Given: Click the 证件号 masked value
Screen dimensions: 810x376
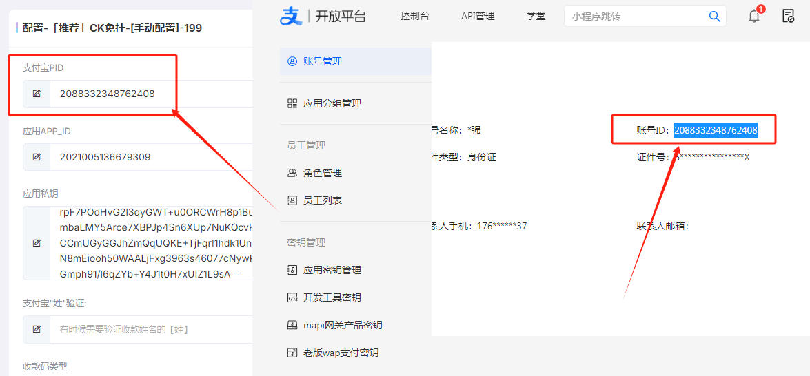Looking at the screenshot, I should tap(712, 157).
